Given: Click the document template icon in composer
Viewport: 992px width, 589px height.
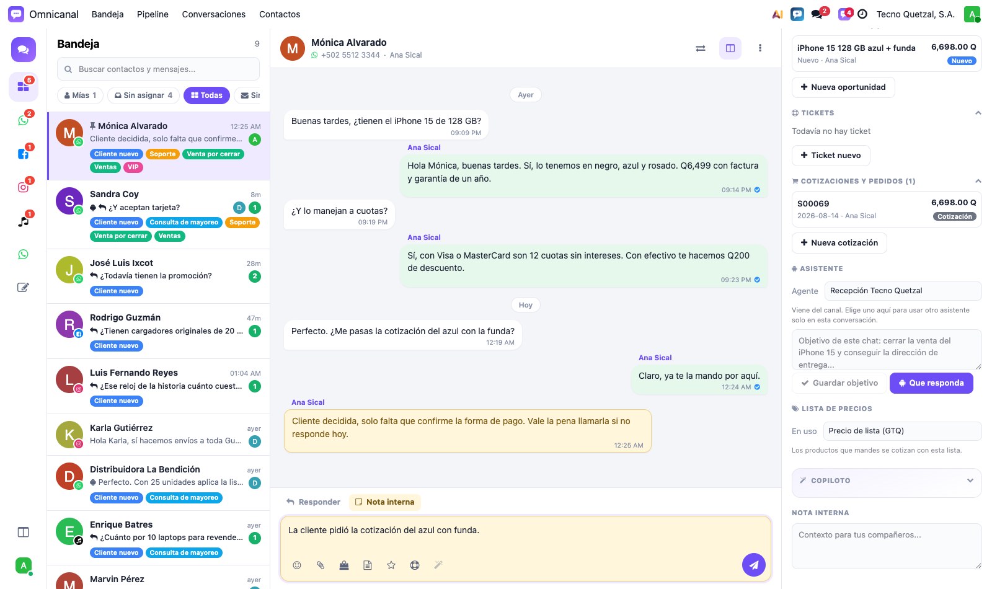Looking at the screenshot, I should click(x=368, y=565).
